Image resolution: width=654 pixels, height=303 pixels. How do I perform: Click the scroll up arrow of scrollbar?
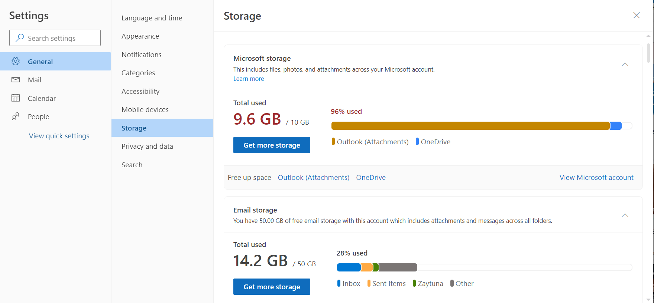pos(648,36)
